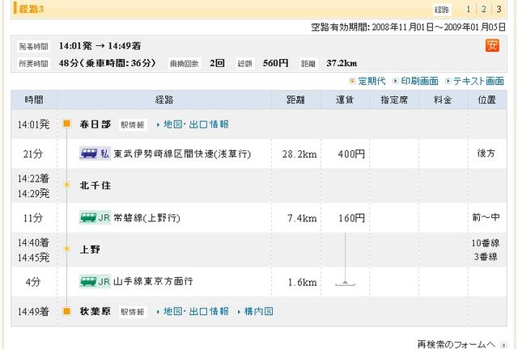Viewport: 518px width, 349px height.
Task: Click 駅情報 button next to 春日部
Action: point(133,125)
